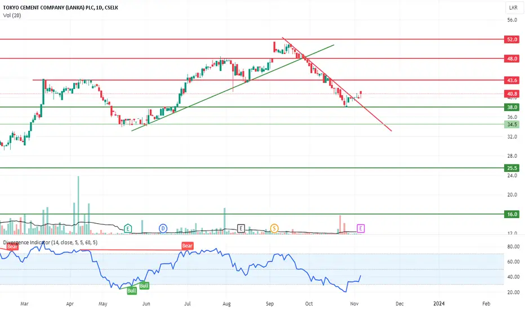Screen dimensions: 525x310
Task: Click the 34.5 light green level label
Action: 512,125
